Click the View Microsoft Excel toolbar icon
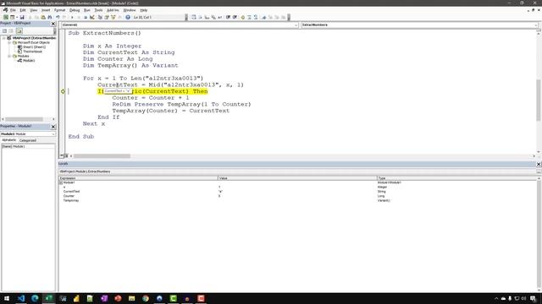Image resolution: width=542 pixels, height=304 pixels. click(6, 17)
